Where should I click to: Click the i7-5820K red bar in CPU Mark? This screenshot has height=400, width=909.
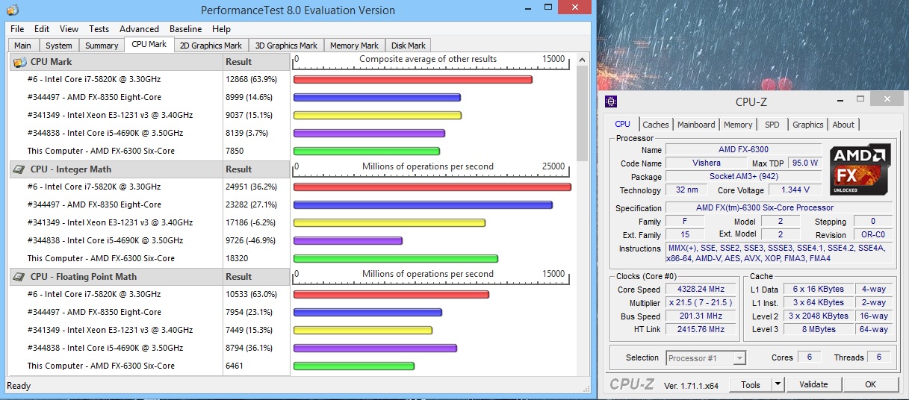[x=412, y=79]
